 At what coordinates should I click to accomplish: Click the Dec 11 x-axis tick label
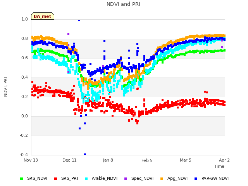(x=69, y=160)
